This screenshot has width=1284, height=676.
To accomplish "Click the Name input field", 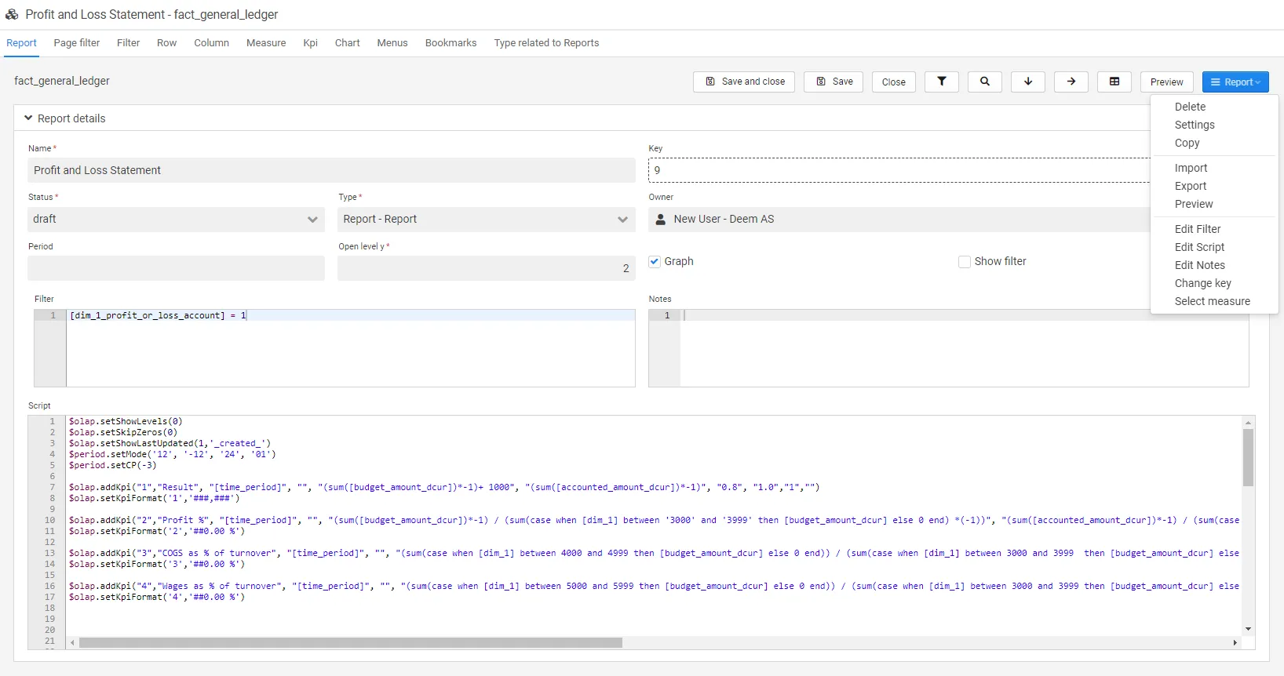I will coord(331,170).
